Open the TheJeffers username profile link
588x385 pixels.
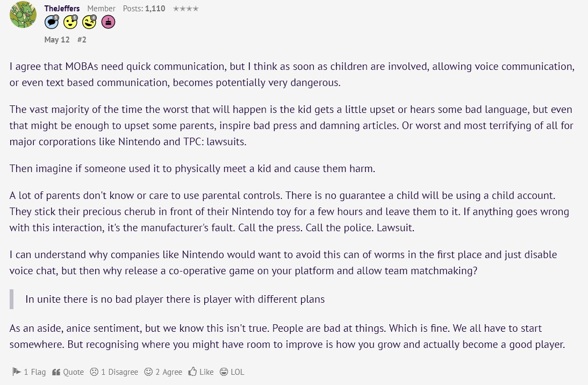tap(62, 8)
